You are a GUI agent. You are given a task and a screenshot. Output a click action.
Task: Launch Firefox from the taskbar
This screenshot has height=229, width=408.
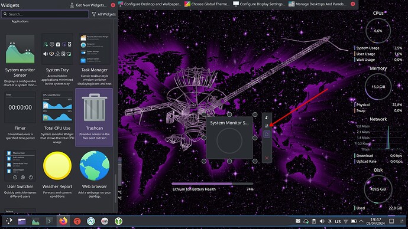coord(63,221)
